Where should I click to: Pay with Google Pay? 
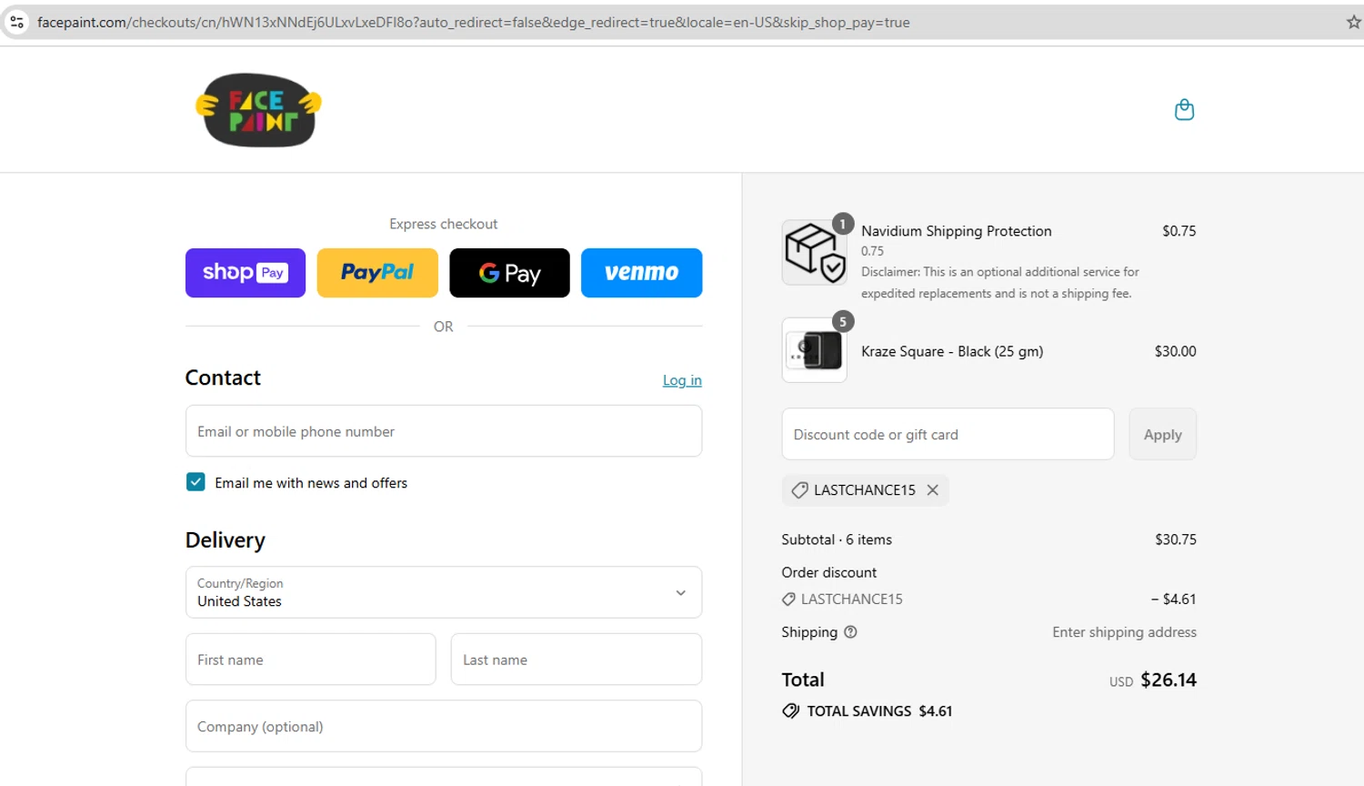click(x=509, y=273)
